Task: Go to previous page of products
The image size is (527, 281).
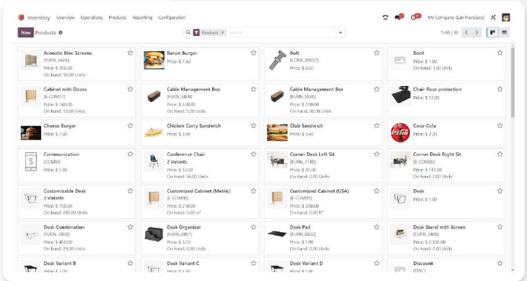Action: click(466, 33)
